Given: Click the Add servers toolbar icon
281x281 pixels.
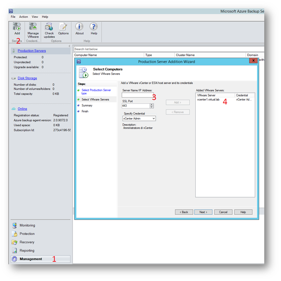Looking at the screenshot, I should 17,27.
